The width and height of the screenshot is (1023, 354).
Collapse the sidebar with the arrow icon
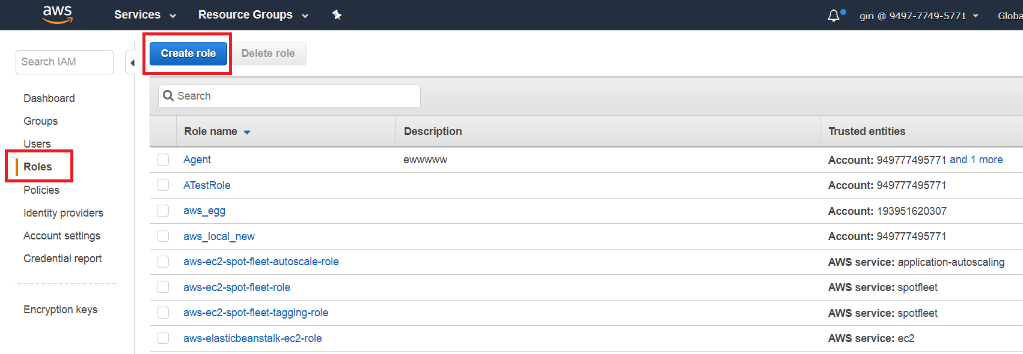click(x=132, y=63)
